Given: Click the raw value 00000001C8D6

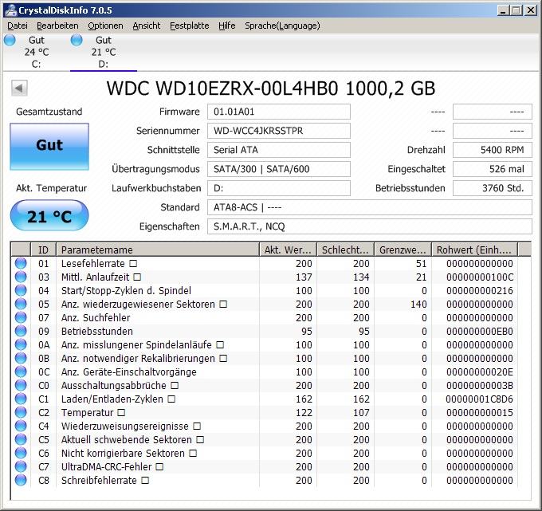Looking at the screenshot, I should pos(480,399).
